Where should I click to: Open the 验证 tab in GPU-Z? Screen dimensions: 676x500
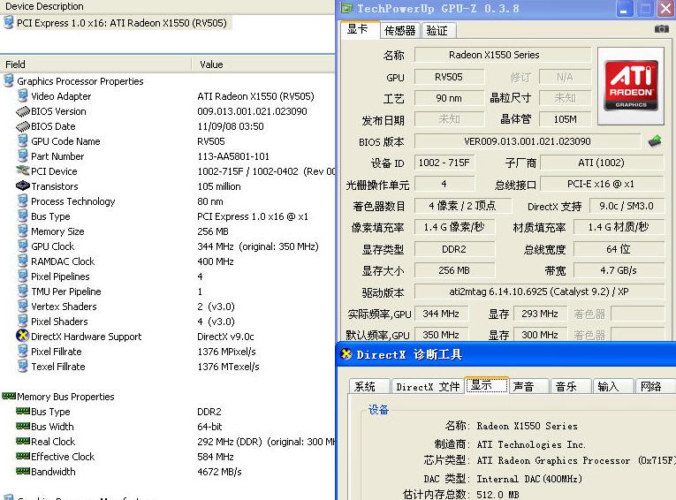click(437, 31)
